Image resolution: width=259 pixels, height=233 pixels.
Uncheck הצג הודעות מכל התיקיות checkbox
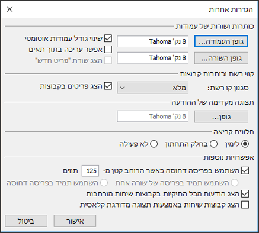pyautogui.click(x=245, y=194)
